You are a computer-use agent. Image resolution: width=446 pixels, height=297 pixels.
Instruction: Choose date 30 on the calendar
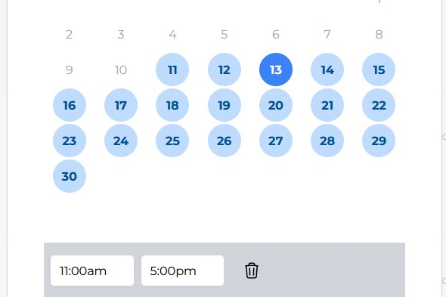70,176
